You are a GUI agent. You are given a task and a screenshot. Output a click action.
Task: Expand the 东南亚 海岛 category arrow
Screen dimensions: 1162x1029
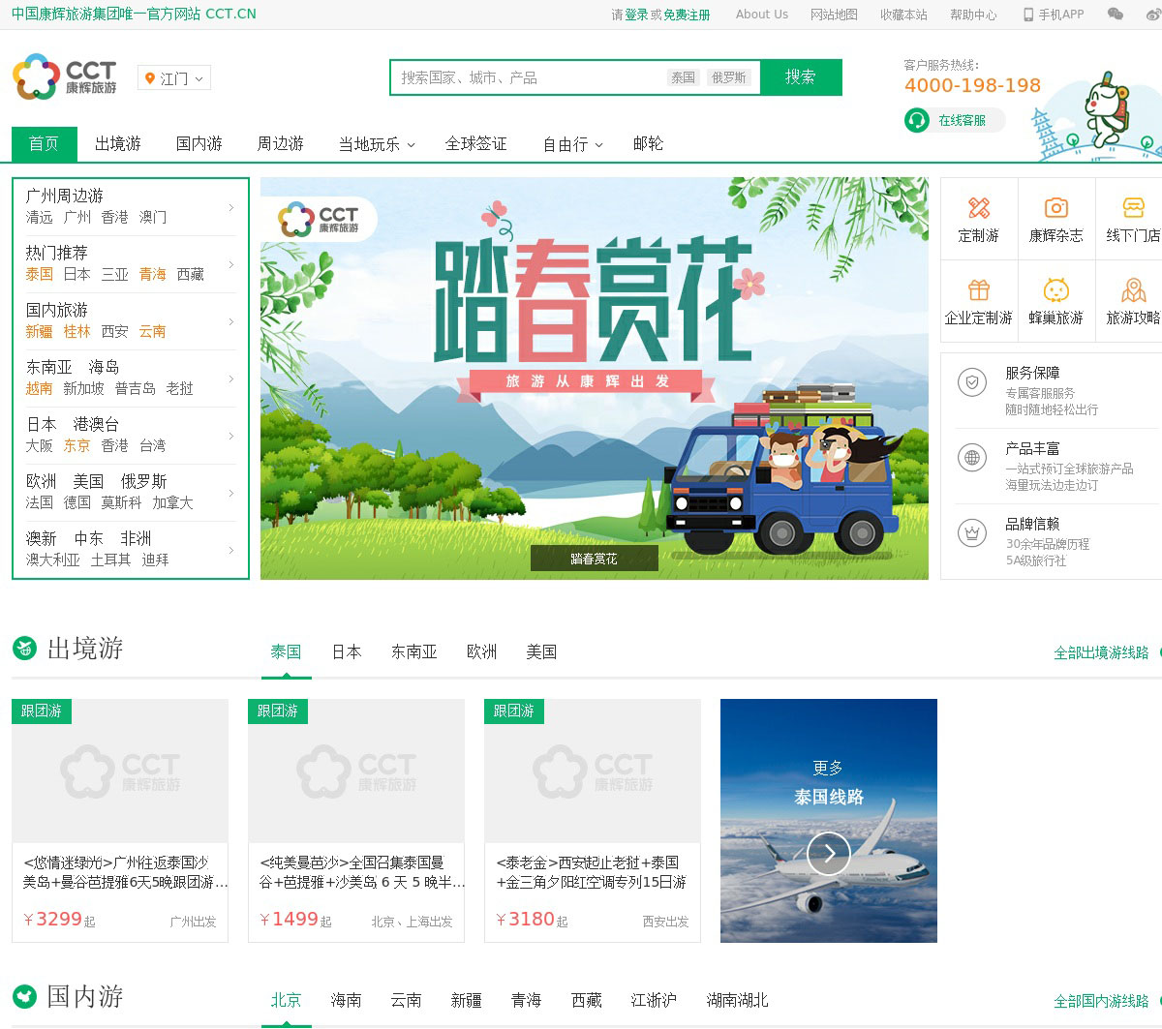pyautogui.click(x=230, y=378)
